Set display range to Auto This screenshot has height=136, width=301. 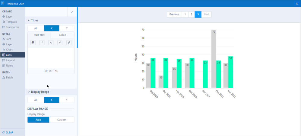(x=38, y=120)
